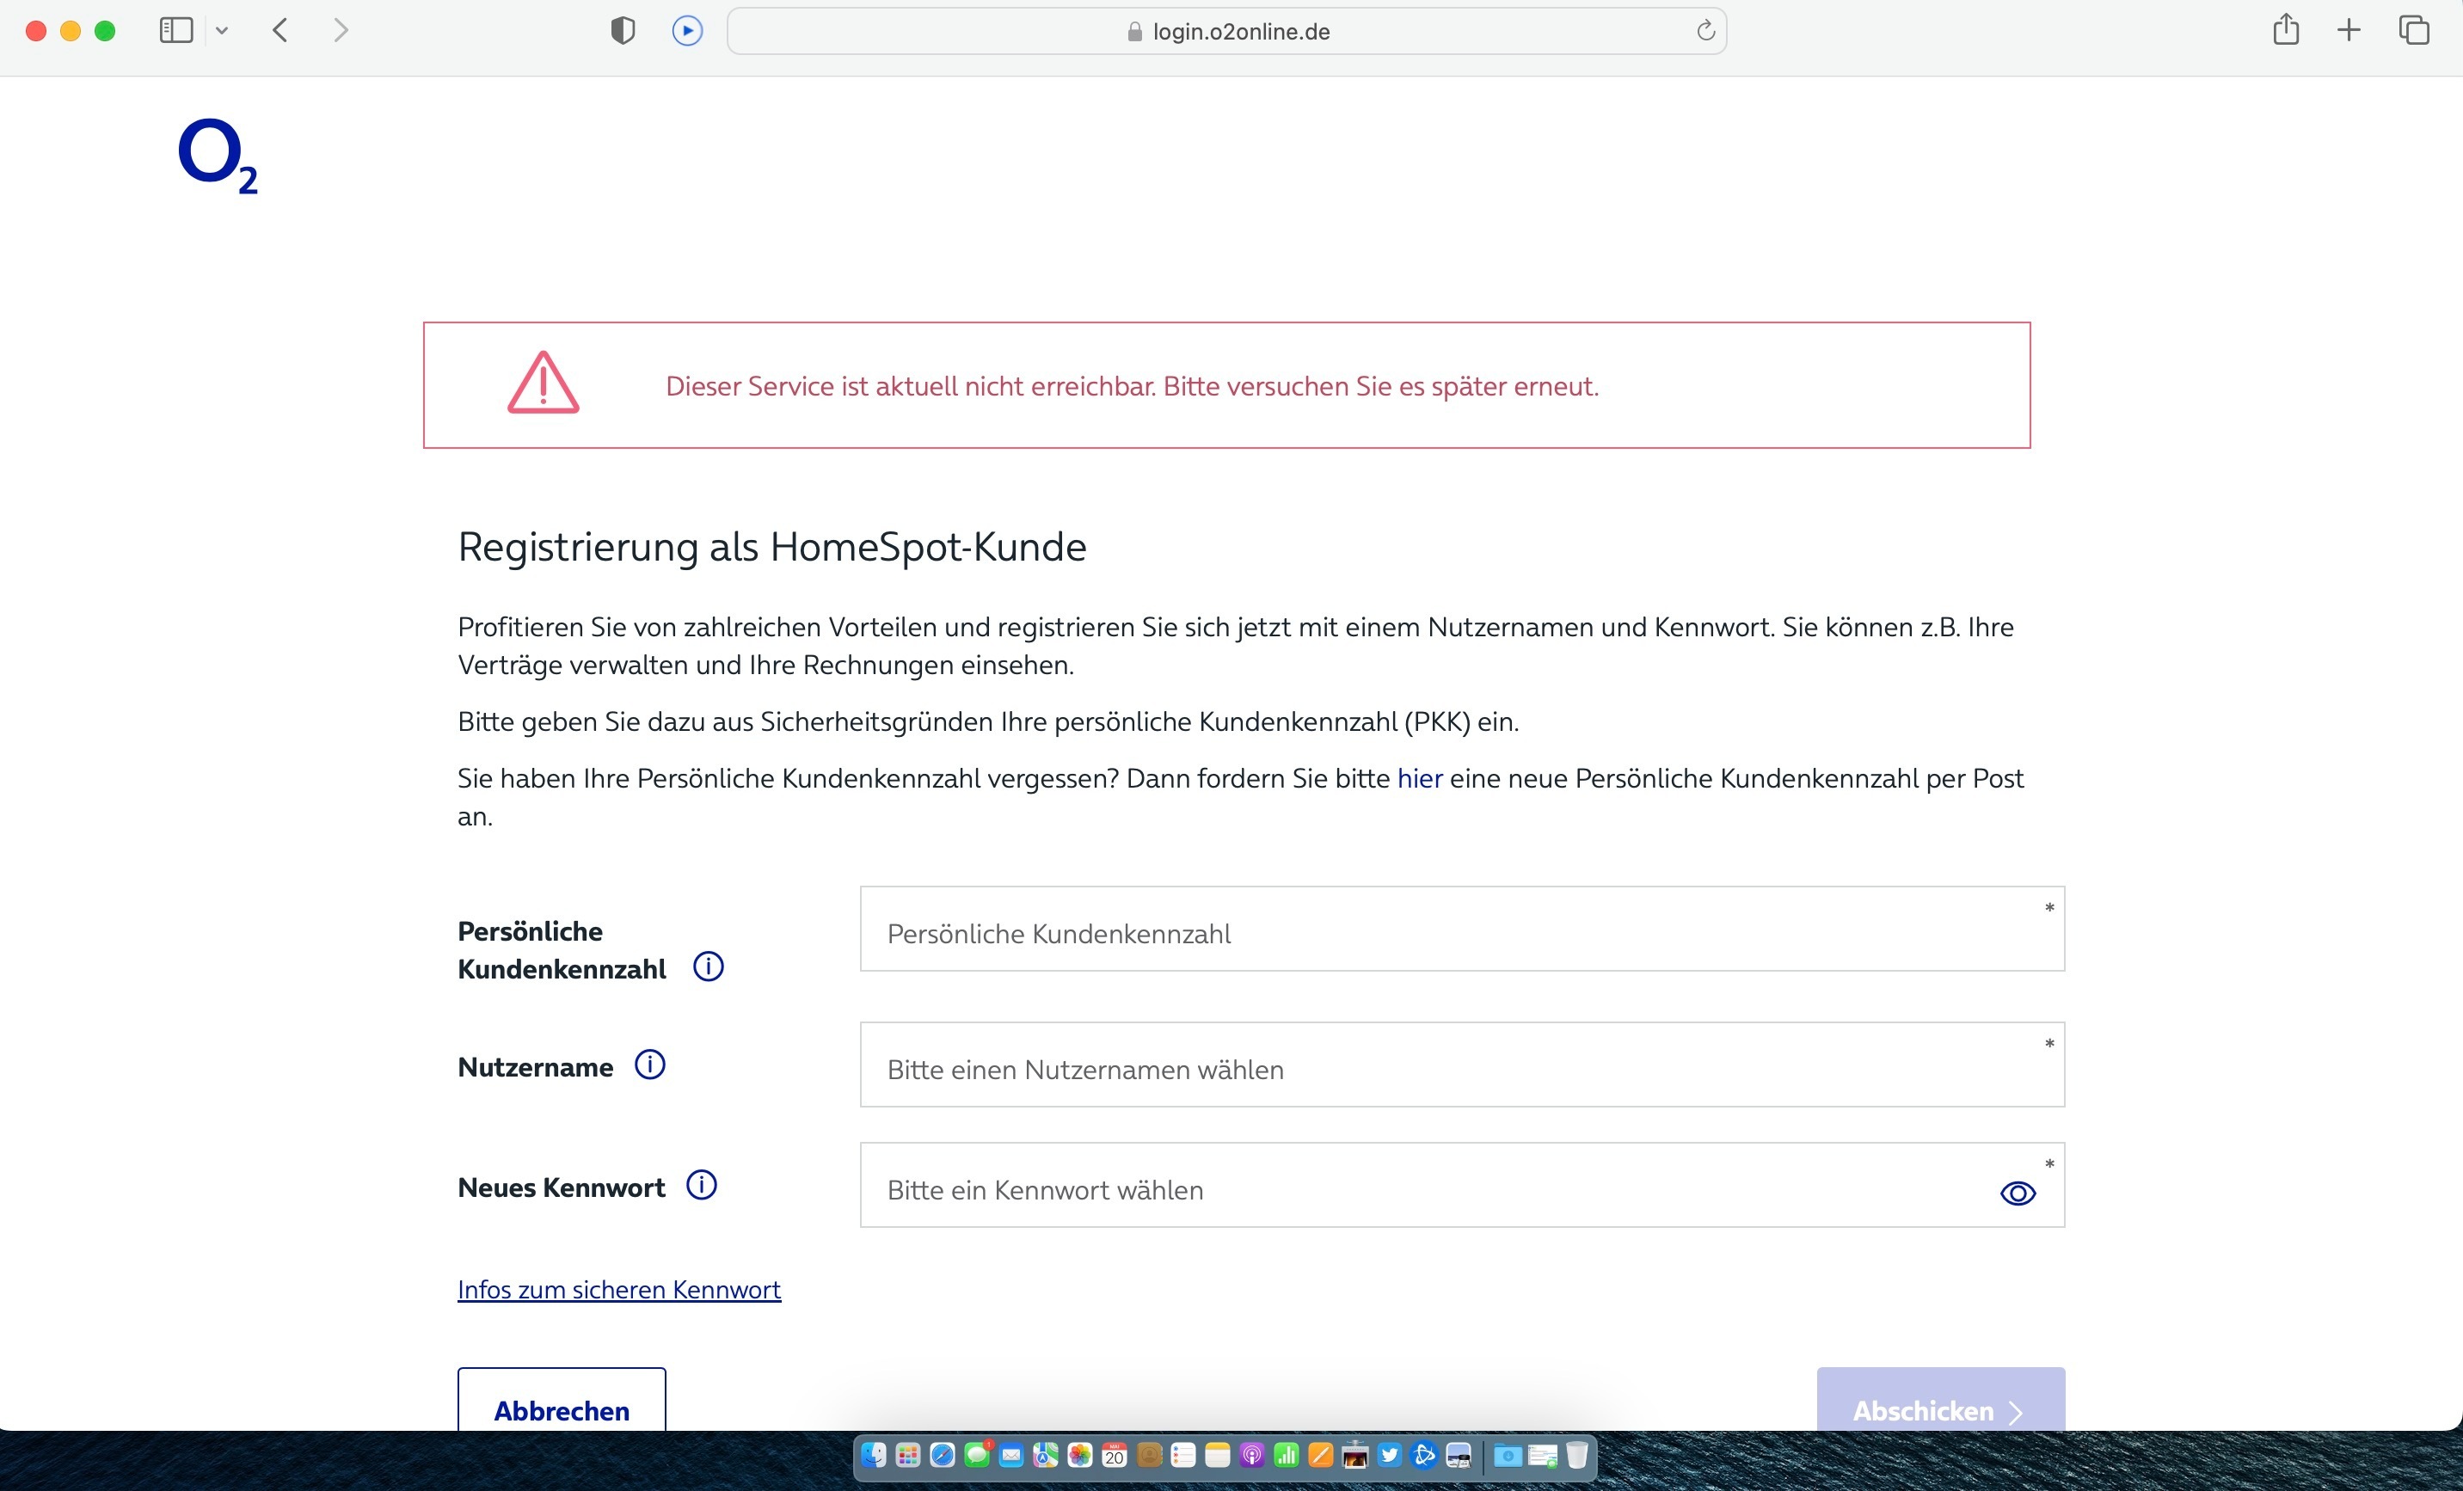Go forward to next page
The height and width of the screenshot is (1491, 2463).
(x=341, y=31)
